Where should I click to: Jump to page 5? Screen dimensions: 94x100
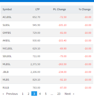[46, 94]
